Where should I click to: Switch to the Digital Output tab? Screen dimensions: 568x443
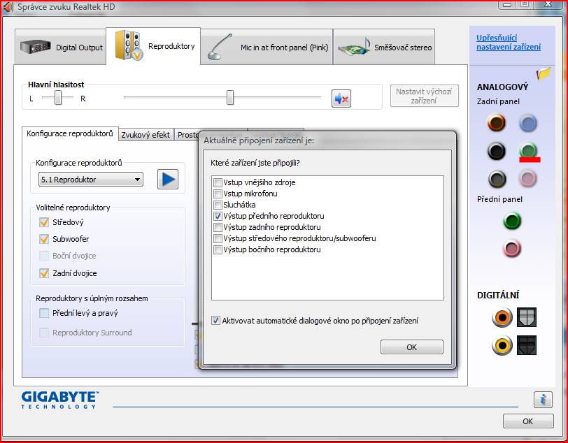tap(61, 47)
